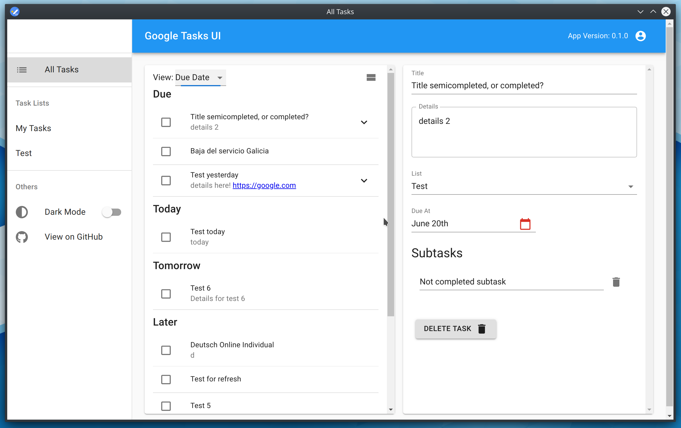Open the My Tasks list
The image size is (681, 428).
[69, 128]
